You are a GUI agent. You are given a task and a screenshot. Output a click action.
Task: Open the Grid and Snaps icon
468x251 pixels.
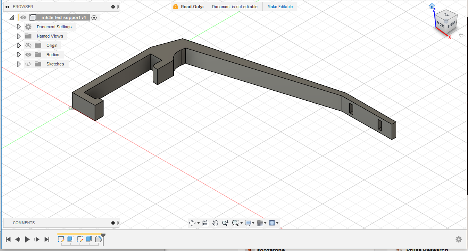(260, 223)
